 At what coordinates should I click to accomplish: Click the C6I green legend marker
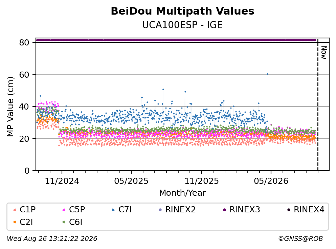[64, 222]
